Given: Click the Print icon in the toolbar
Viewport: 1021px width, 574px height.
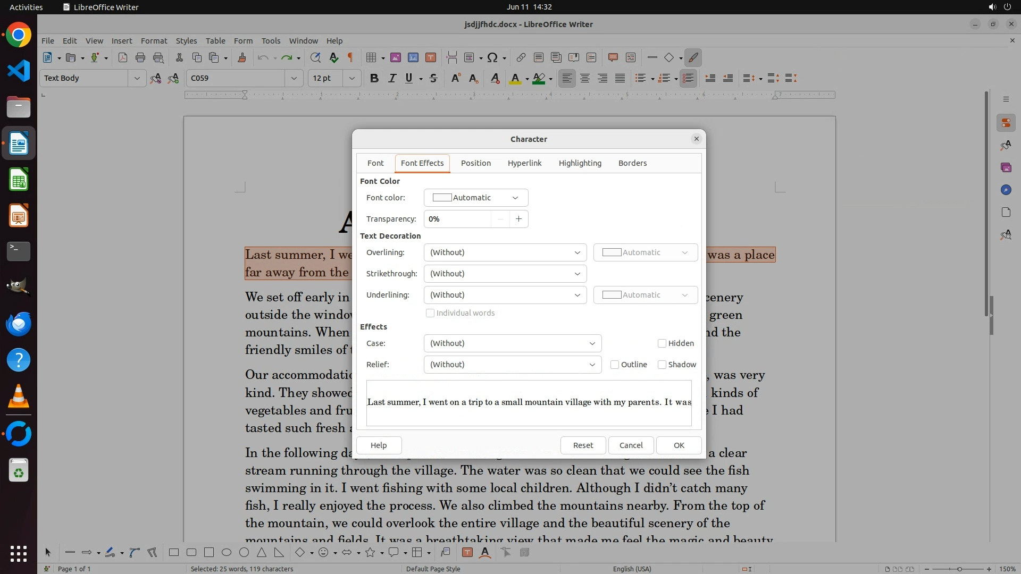Looking at the screenshot, I should (140, 57).
